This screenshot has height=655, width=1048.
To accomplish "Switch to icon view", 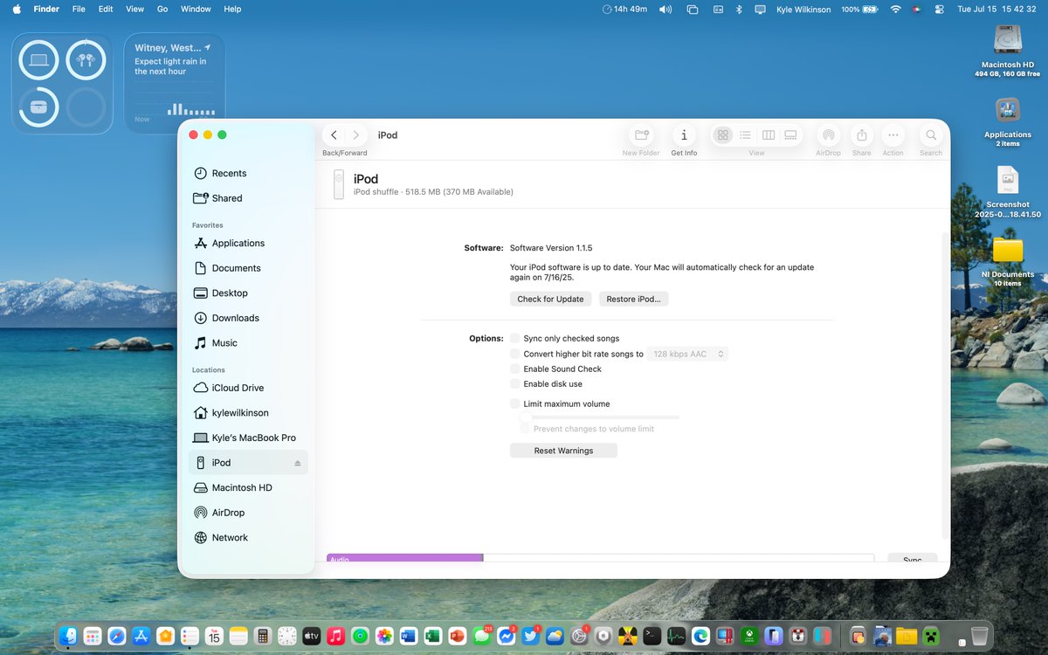I will pos(723,135).
